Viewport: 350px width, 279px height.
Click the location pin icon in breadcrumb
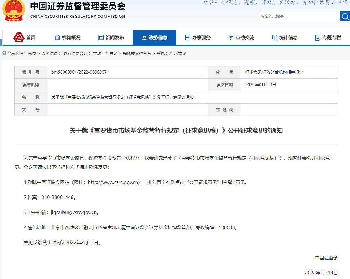click(x=4, y=53)
